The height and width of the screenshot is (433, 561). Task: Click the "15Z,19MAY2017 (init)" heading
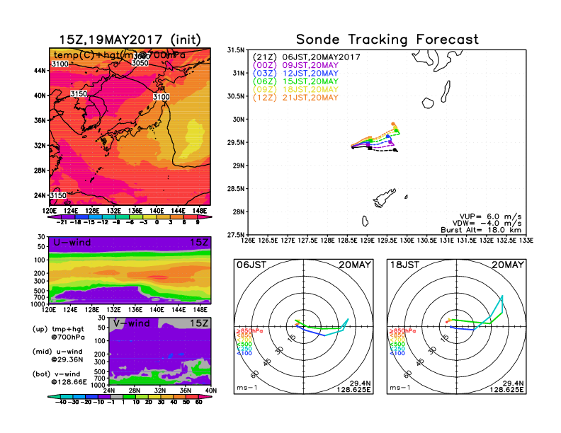130,40
